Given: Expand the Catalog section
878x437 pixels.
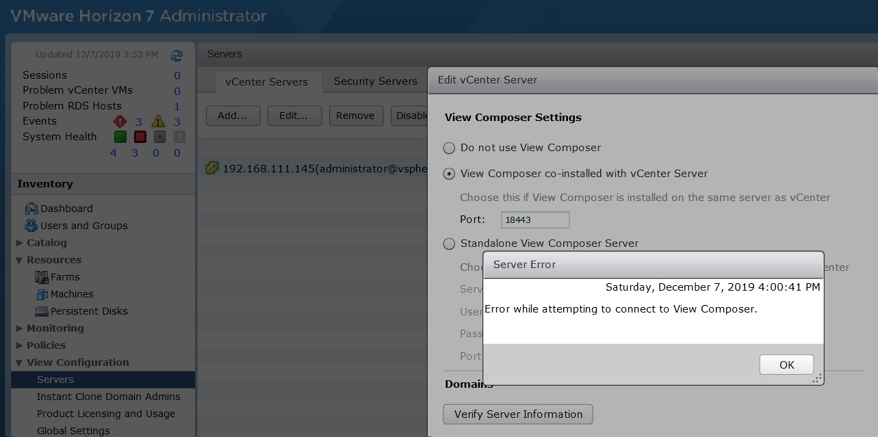Looking at the screenshot, I should click(21, 243).
